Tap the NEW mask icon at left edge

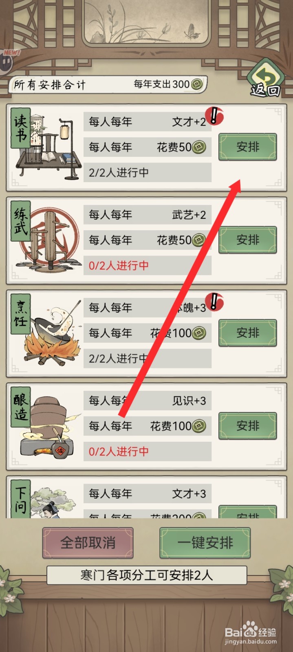(x=6, y=61)
